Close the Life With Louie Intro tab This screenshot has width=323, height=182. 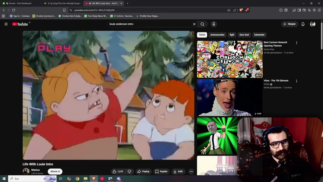[121, 3]
